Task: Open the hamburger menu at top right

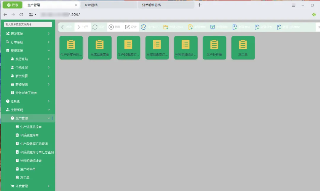Action: [293, 5]
